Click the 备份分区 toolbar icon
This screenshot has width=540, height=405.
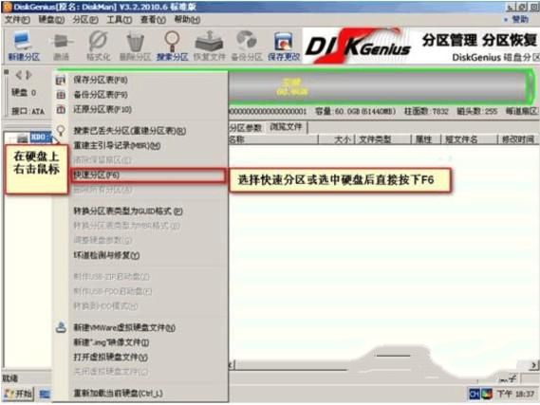247,46
